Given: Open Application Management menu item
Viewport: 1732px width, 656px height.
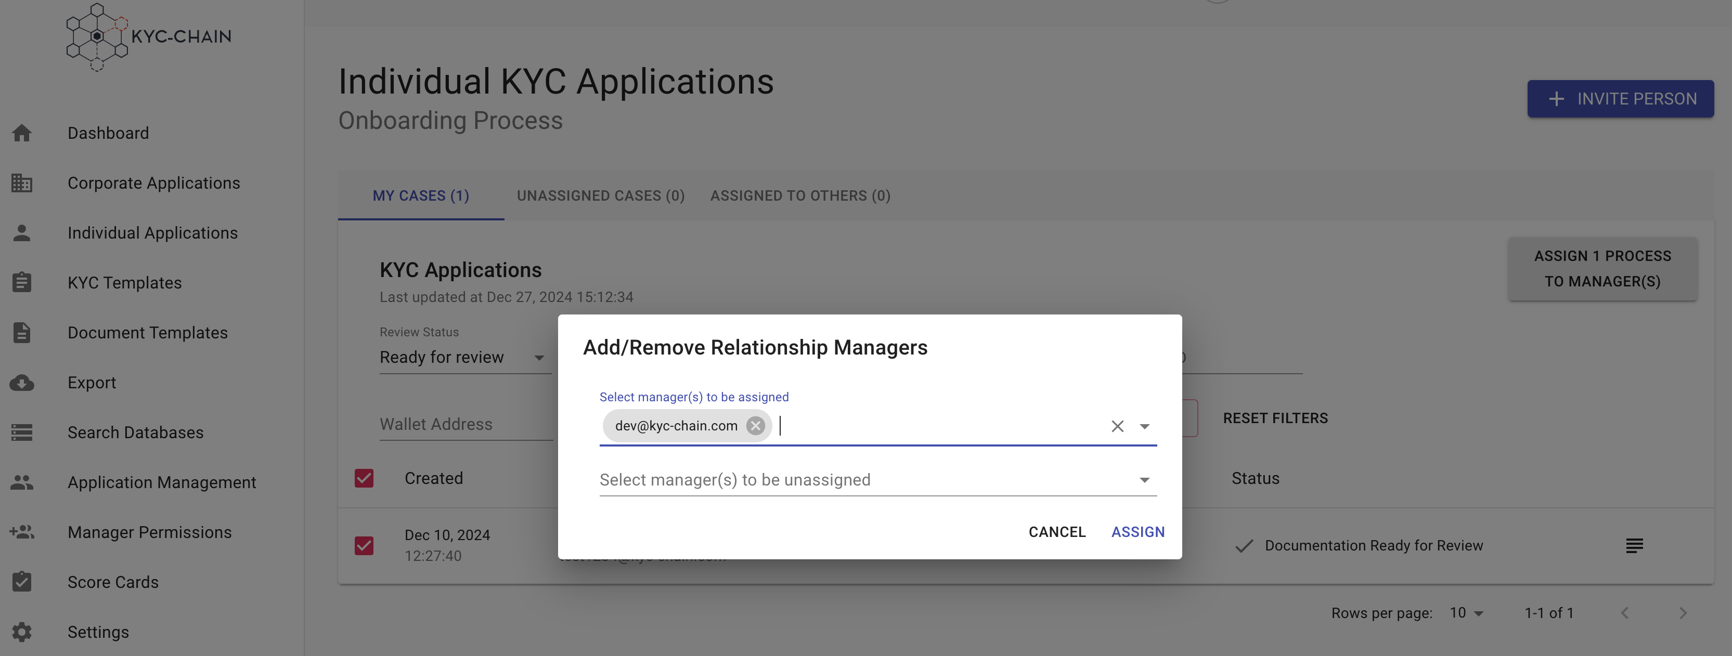Looking at the screenshot, I should coord(162,482).
